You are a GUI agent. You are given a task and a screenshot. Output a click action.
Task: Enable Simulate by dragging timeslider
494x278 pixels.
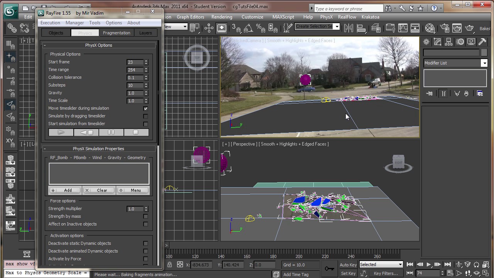click(145, 116)
